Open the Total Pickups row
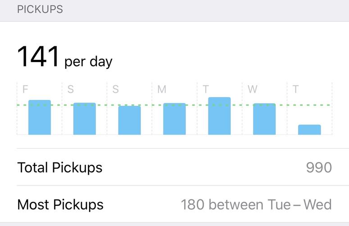 (175, 167)
